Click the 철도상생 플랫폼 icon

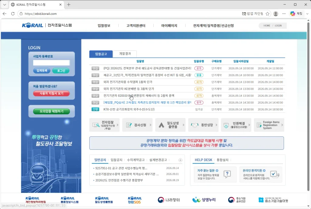click(162, 125)
